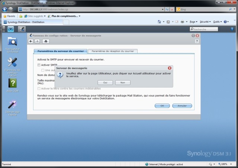238x168 pixels.
Task: Select Paramètres du serveur de courrier tab
Action: click(x=61, y=51)
